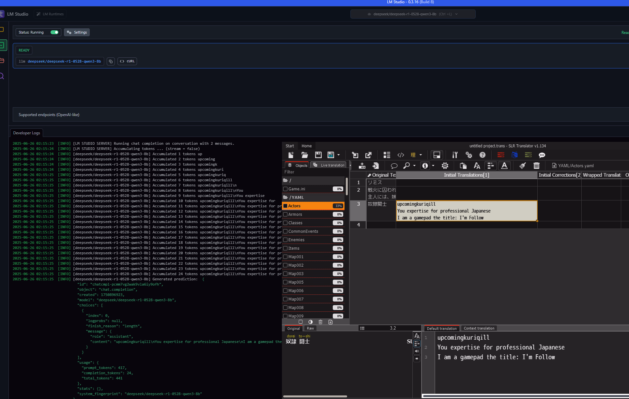
Task: Click the new project icon
Action: 291,155
